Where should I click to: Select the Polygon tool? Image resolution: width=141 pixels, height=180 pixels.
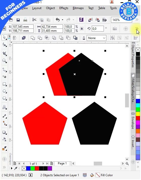pos(4,98)
